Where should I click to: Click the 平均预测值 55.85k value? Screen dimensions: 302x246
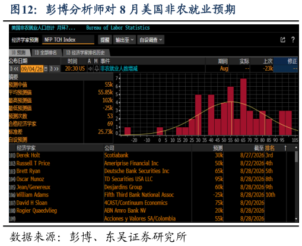click(x=106, y=93)
